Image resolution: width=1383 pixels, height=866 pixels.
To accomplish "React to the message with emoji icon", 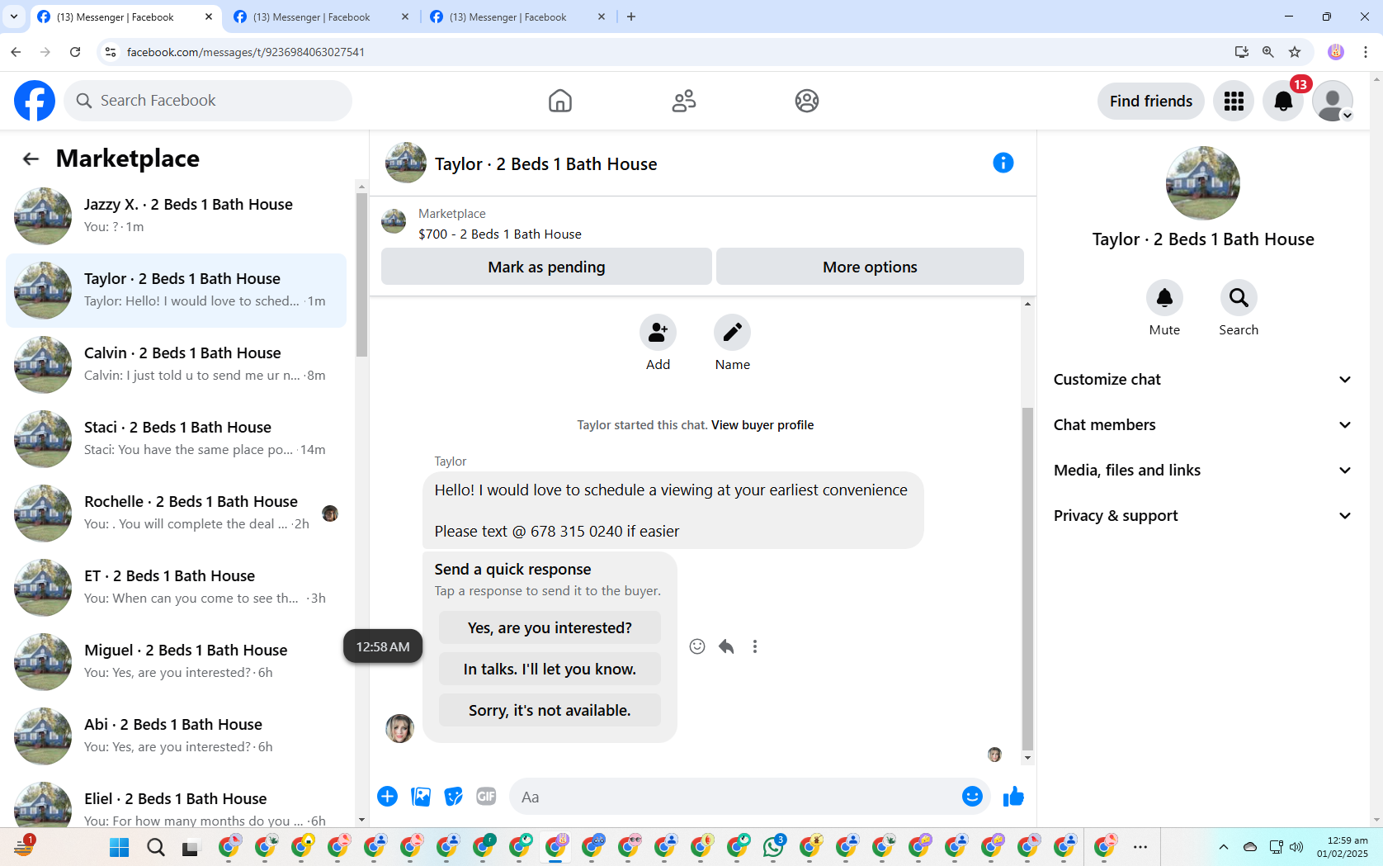I will point(697,646).
